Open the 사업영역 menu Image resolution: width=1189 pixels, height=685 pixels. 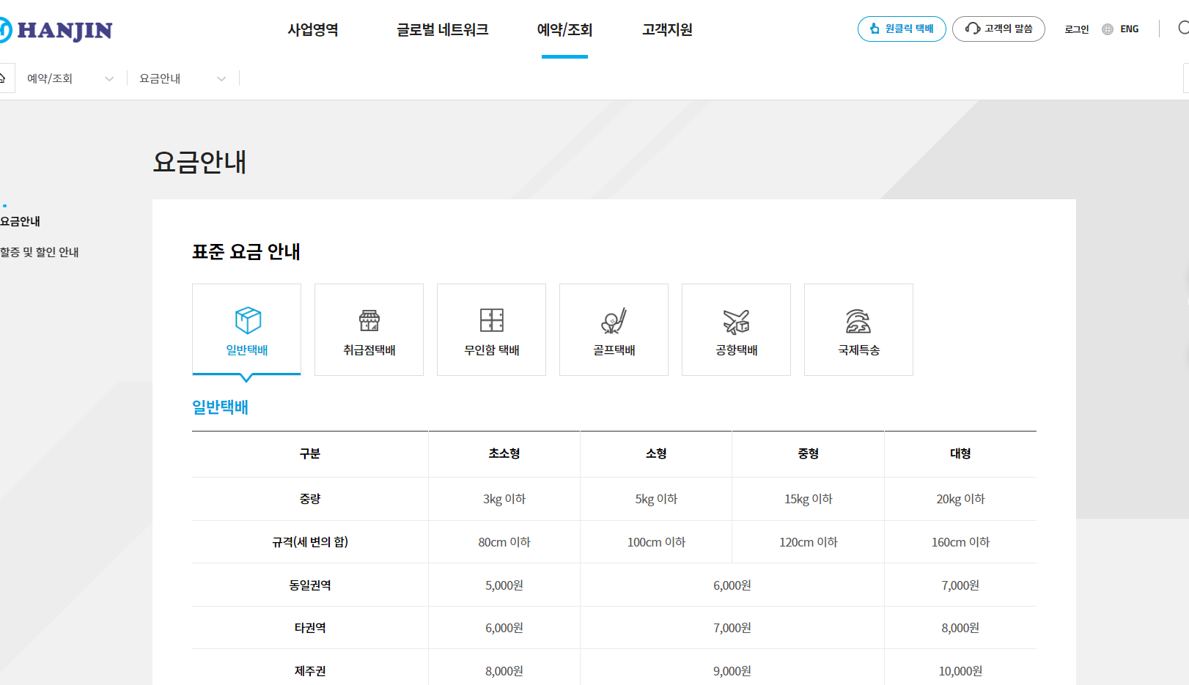click(313, 30)
